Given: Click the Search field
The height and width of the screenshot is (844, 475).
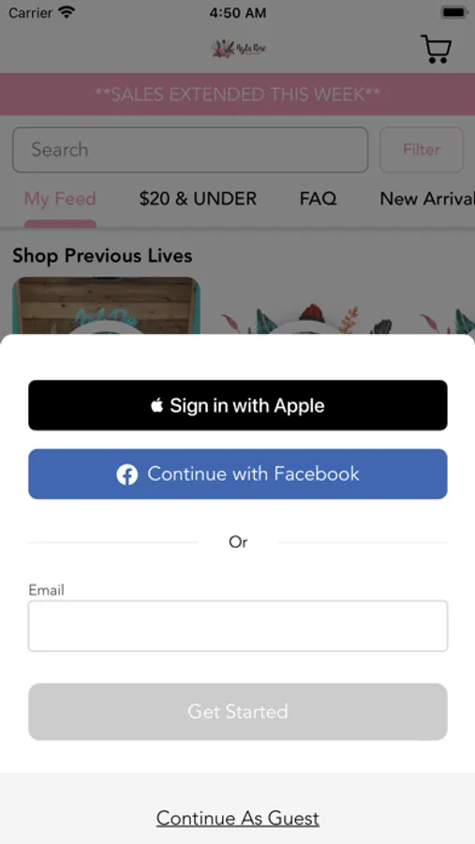Looking at the screenshot, I should pos(190,150).
